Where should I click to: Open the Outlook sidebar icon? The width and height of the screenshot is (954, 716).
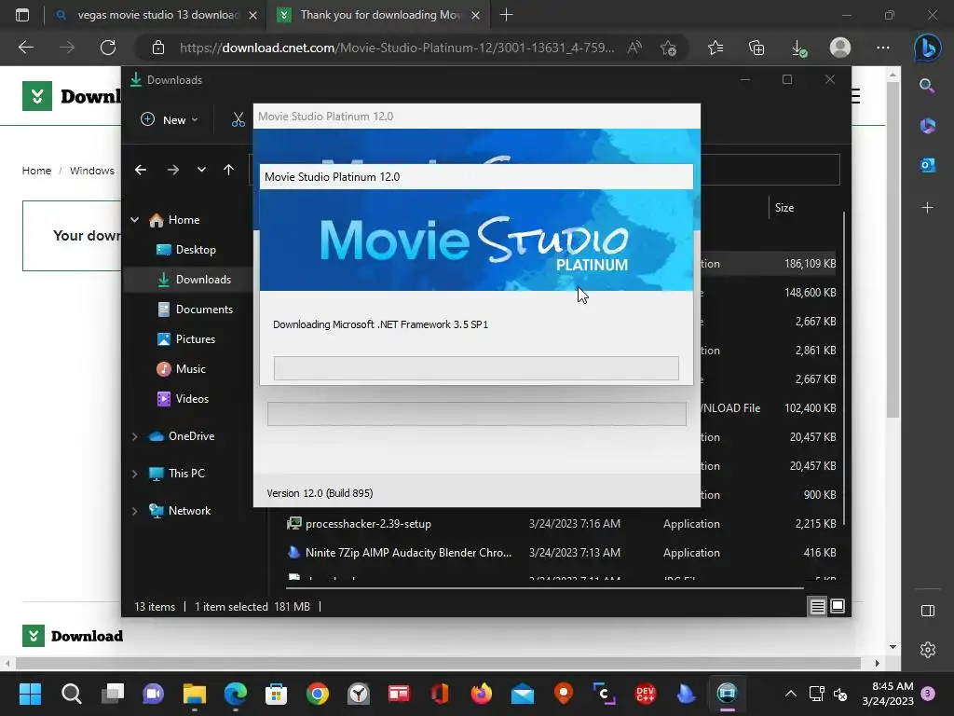927,165
